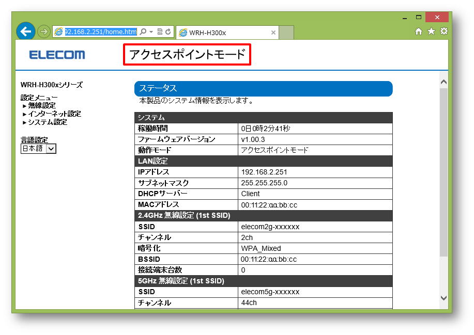Open the 日本語 language dropdown

(x=38, y=149)
